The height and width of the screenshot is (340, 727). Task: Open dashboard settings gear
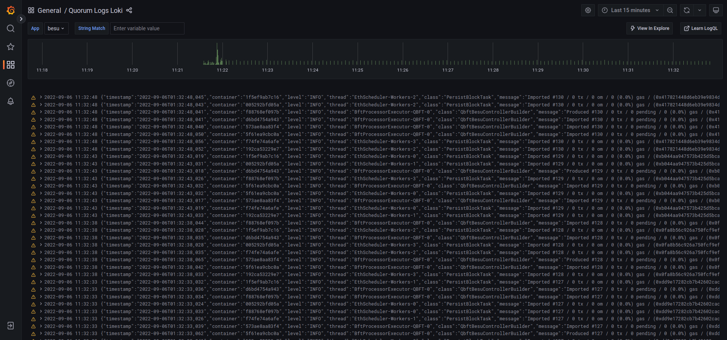pyautogui.click(x=588, y=10)
